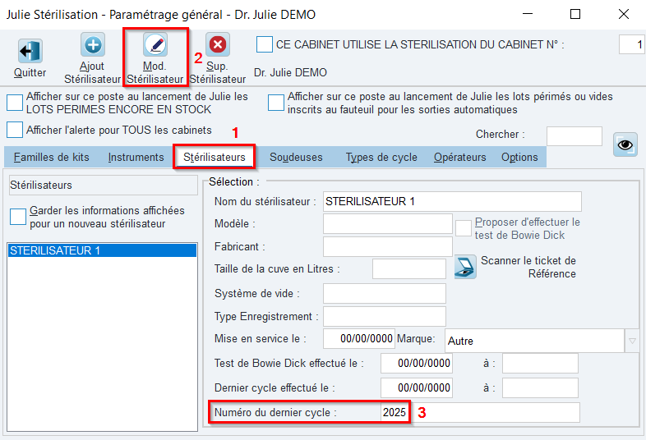Click Bowie Dick test time field
Screen dimensions: 646x440
point(540,363)
